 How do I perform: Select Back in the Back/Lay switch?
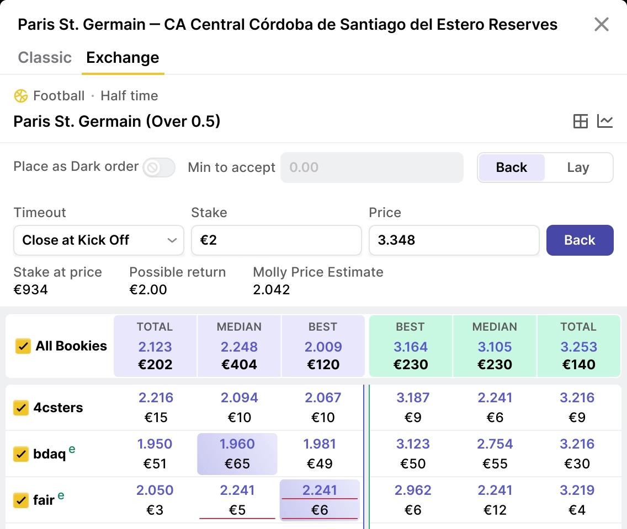(x=512, y=168)
